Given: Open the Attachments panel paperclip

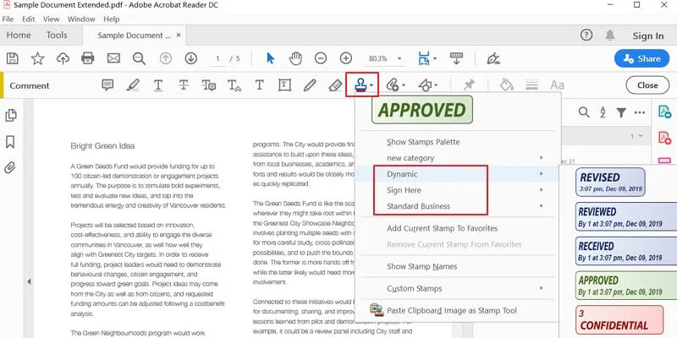Looking at the screenshot, I should click(x=10, y=167).
